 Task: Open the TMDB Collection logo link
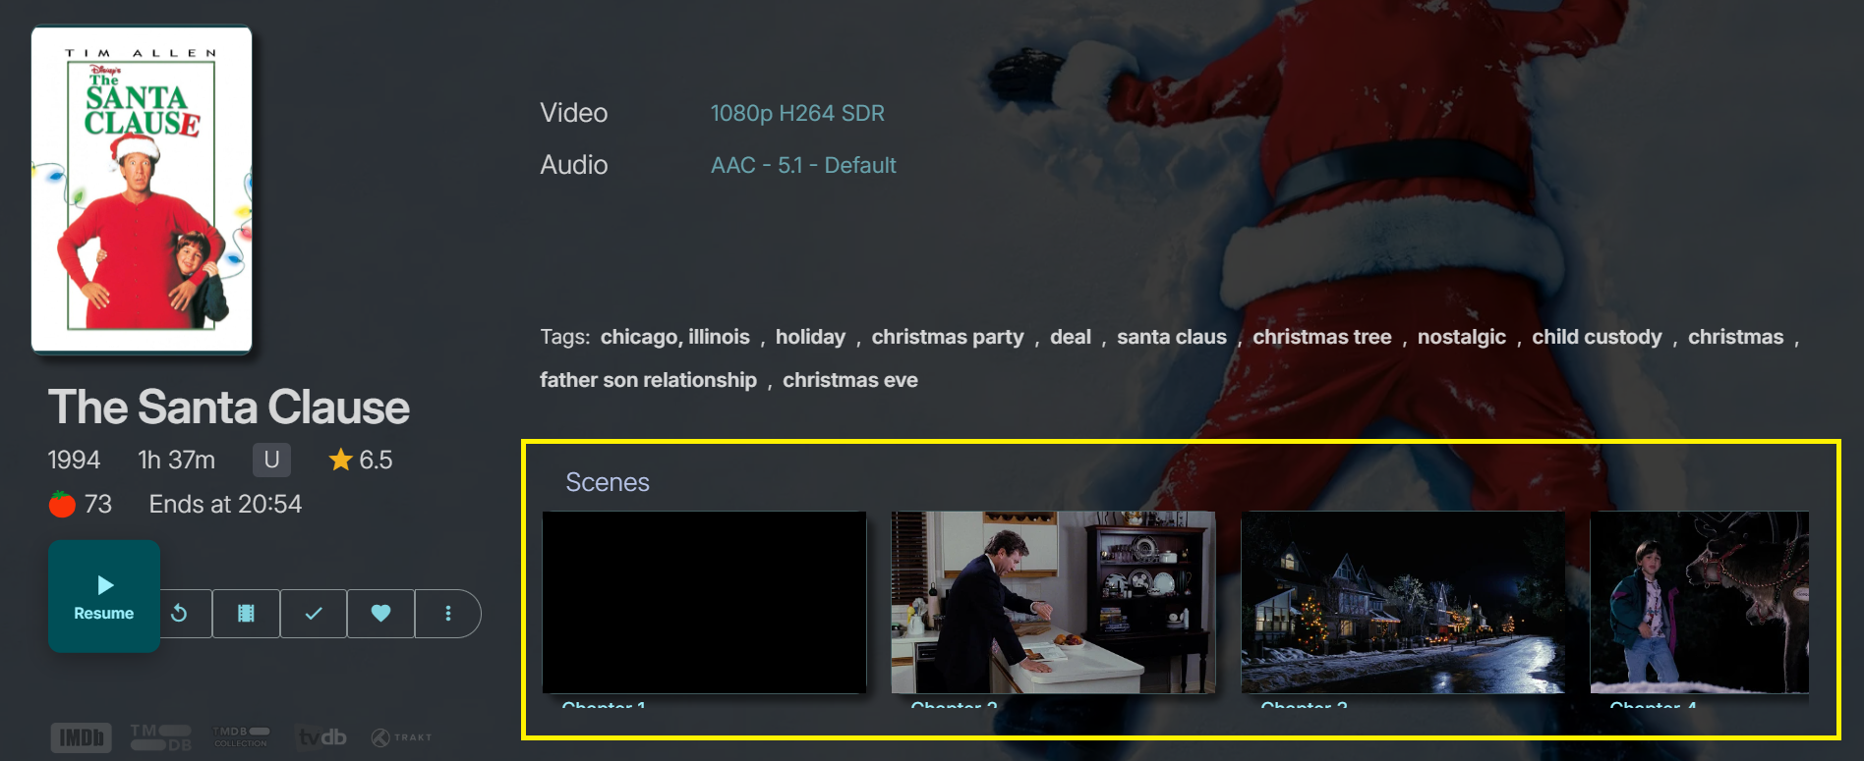tap(241, 737)
